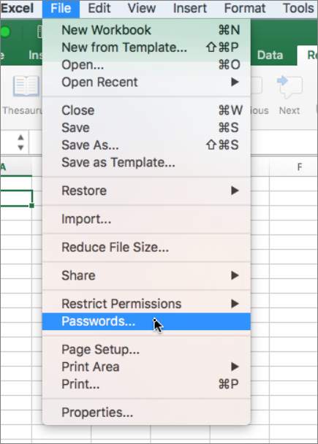Viewport: 318px width, 444px height.
Task: Click the green window zoom button
Action: pyautogui.click(x=5, y=32)
